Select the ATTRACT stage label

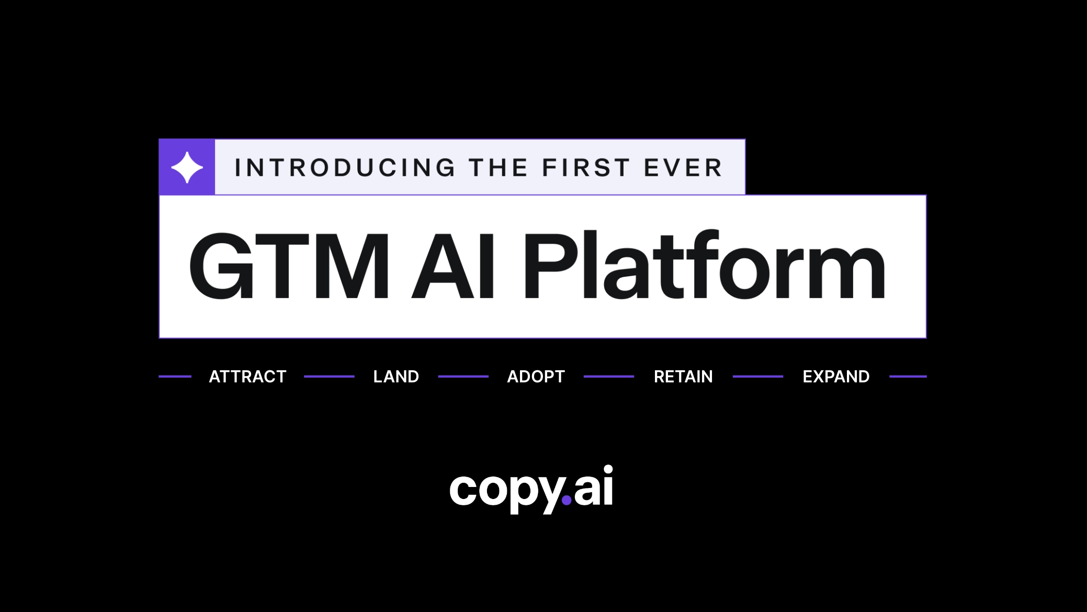247,376
